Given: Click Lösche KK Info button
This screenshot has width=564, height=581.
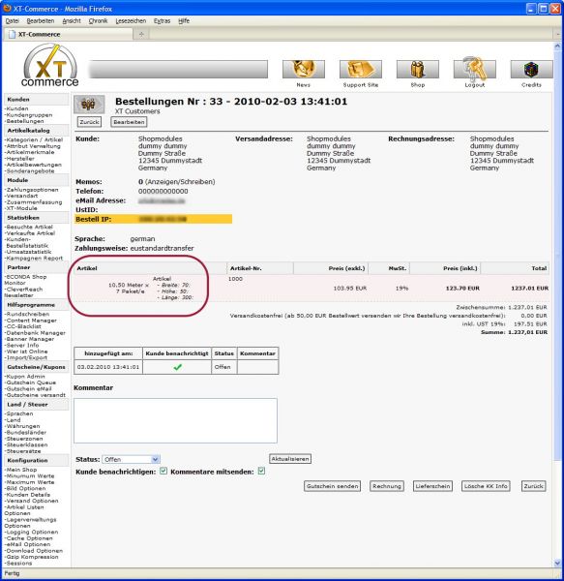Looking at the screenshot, I should click(x=486, y=486).
